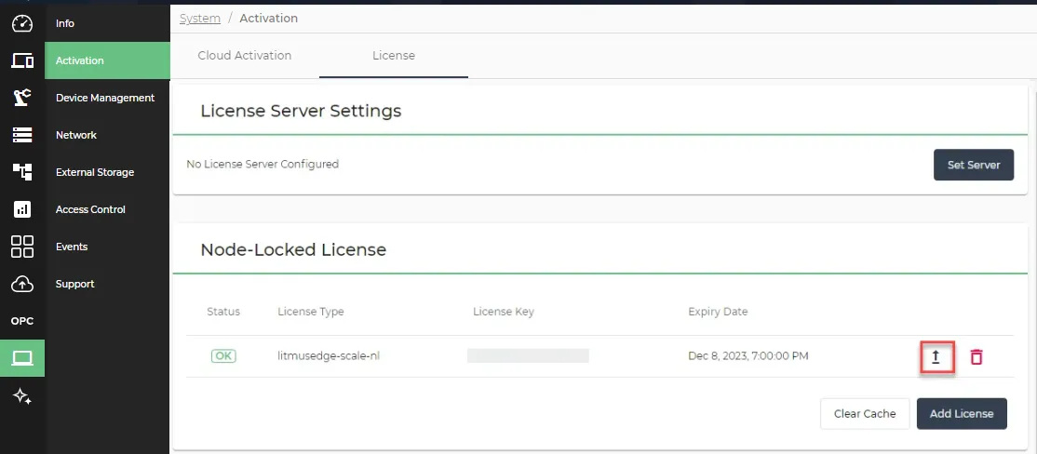1037x454 pixels.
Task: Click the Expiry Date column header
Action: tap(718, 312)
